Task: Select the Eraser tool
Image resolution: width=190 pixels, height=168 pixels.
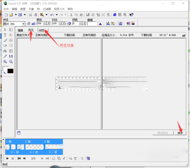Action: (5, 46)
